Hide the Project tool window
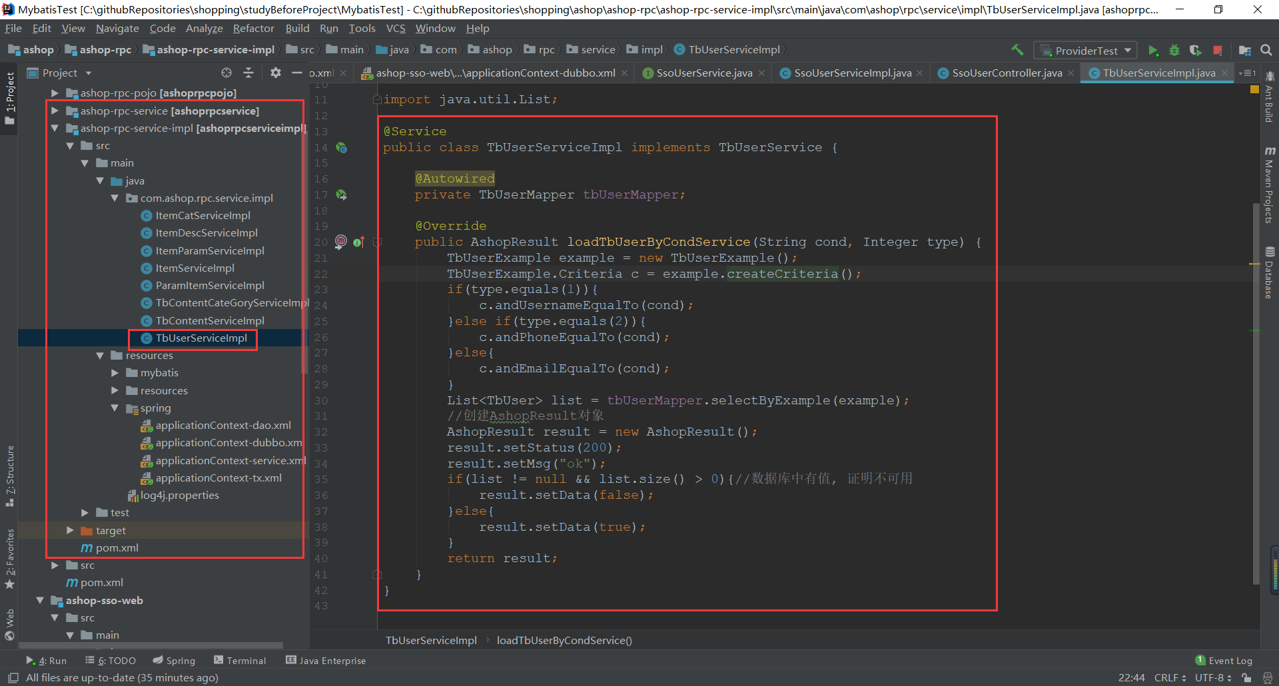 click(x=297, y=73)
